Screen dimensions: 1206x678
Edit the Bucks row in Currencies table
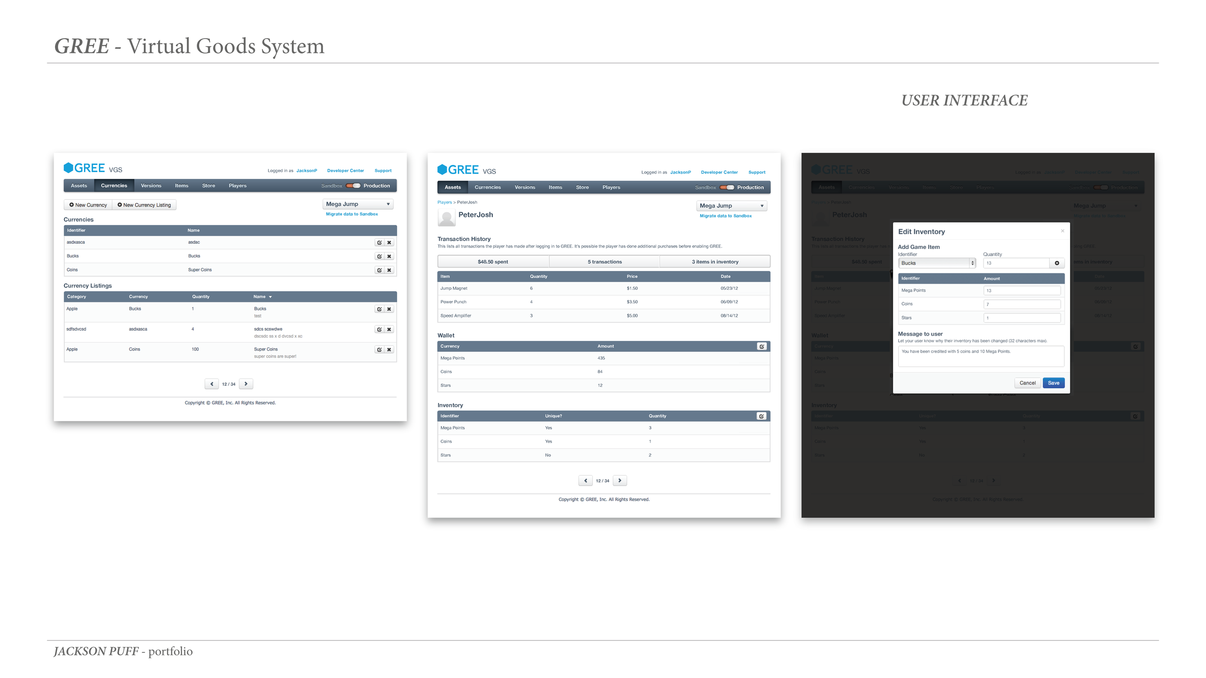tap(380, 257)
